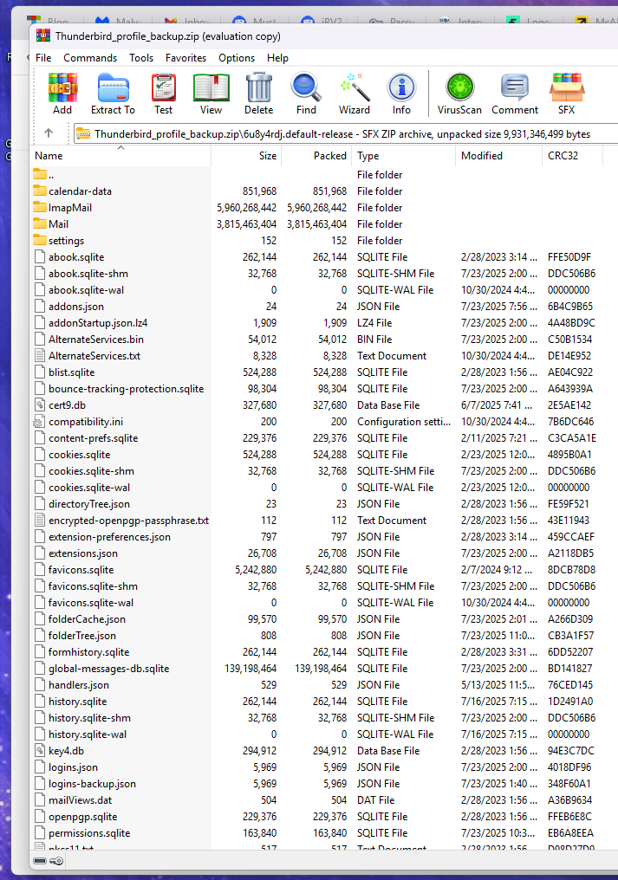Select encrypted-openpgp-passphrase.txt file

[x=121, y=521]
